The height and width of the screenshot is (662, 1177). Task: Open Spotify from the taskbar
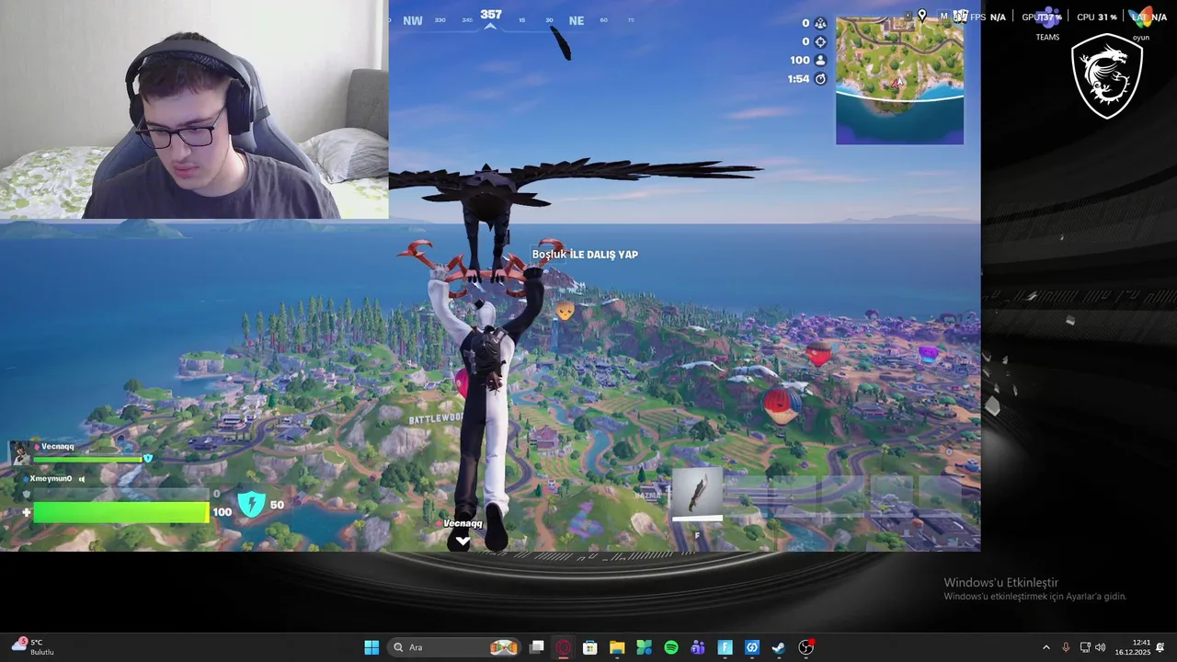[x=671, y=647]
